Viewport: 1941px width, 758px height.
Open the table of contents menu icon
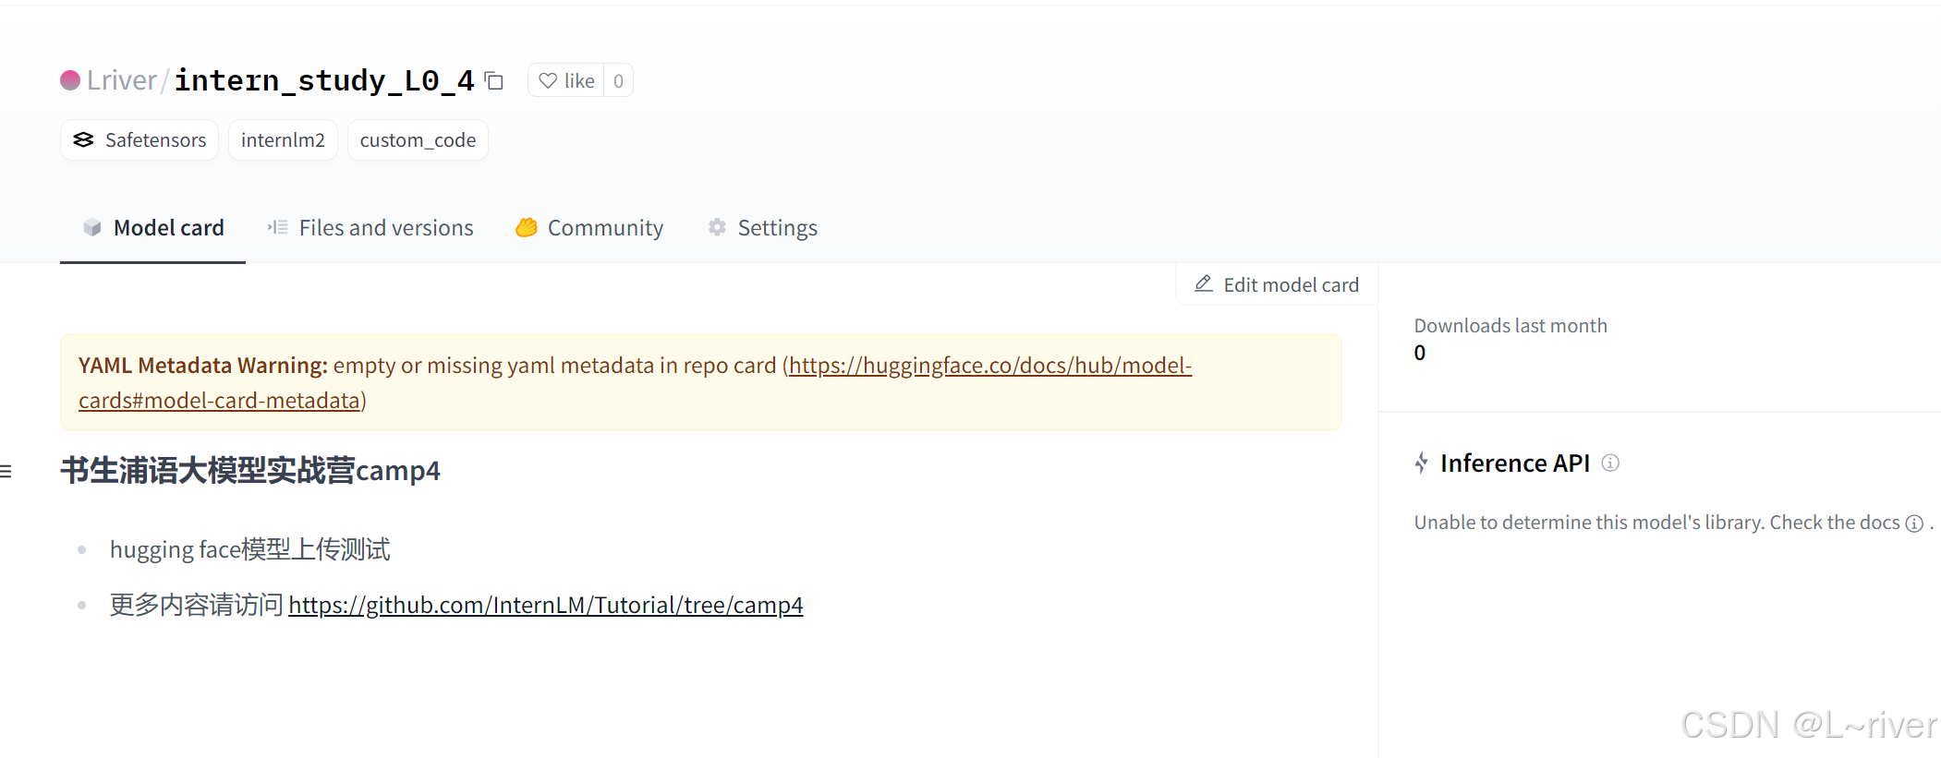(x=6, y=472)
